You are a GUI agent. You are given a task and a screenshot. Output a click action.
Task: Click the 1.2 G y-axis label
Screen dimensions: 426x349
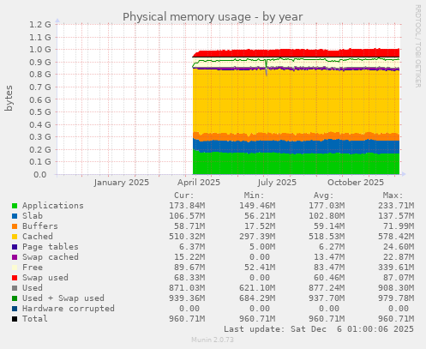tap(40, 25)
